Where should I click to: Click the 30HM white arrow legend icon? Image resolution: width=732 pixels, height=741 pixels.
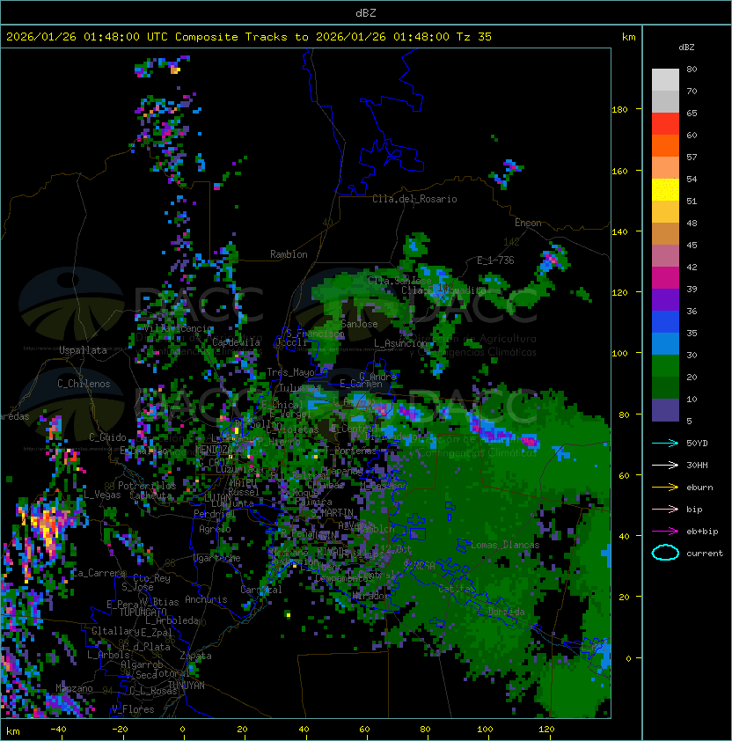click(665, 465)
